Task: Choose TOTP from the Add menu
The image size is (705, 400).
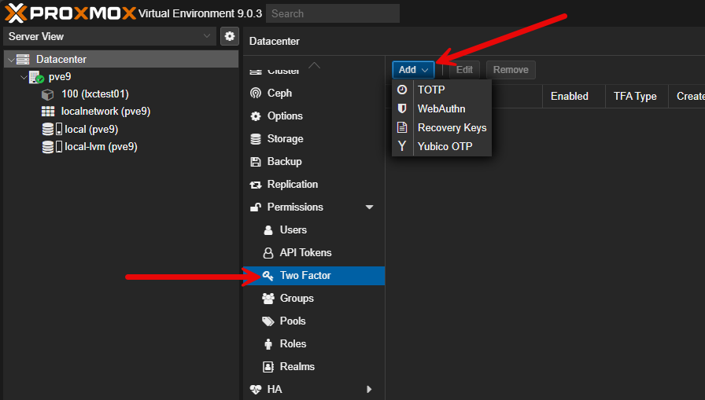Action: 431,90
